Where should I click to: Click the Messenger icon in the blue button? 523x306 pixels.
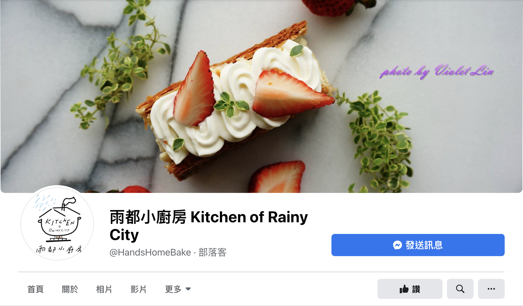(397, 245)
